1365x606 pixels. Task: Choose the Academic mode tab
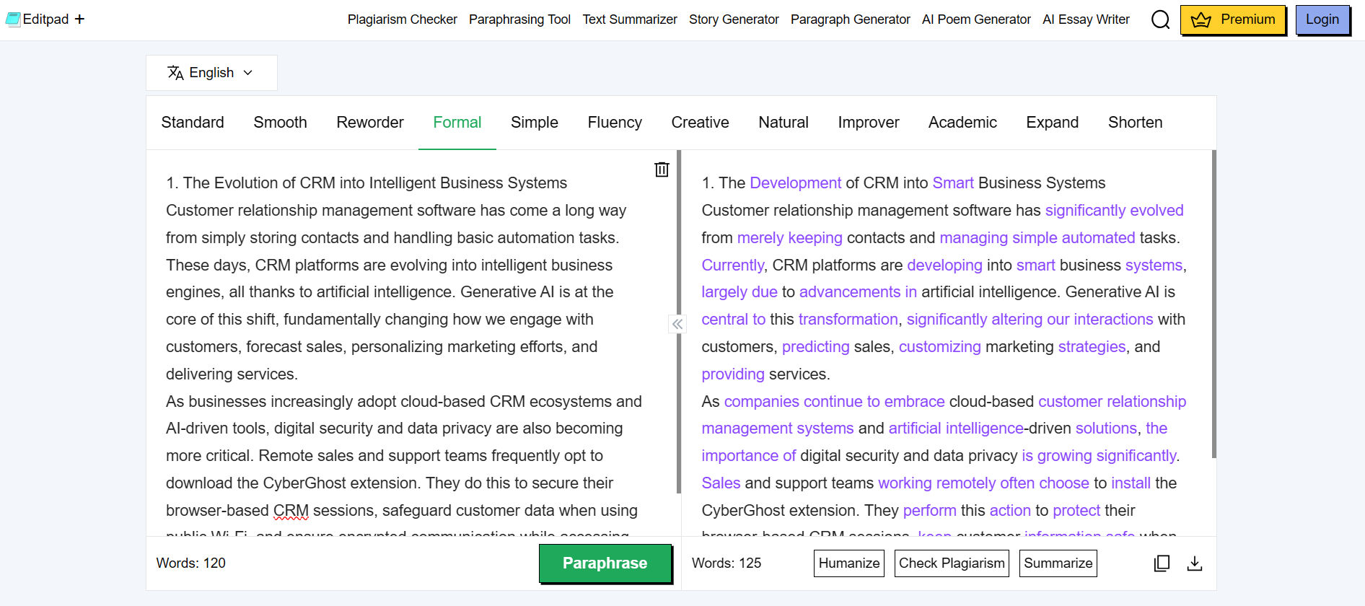pyautogui.click(x=962, y=123)
